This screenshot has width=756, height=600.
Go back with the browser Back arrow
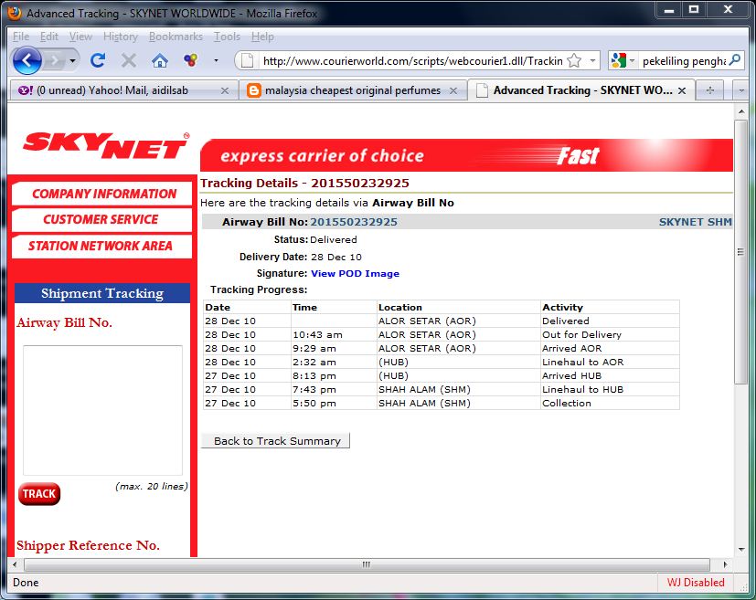(x=27, y=60)
